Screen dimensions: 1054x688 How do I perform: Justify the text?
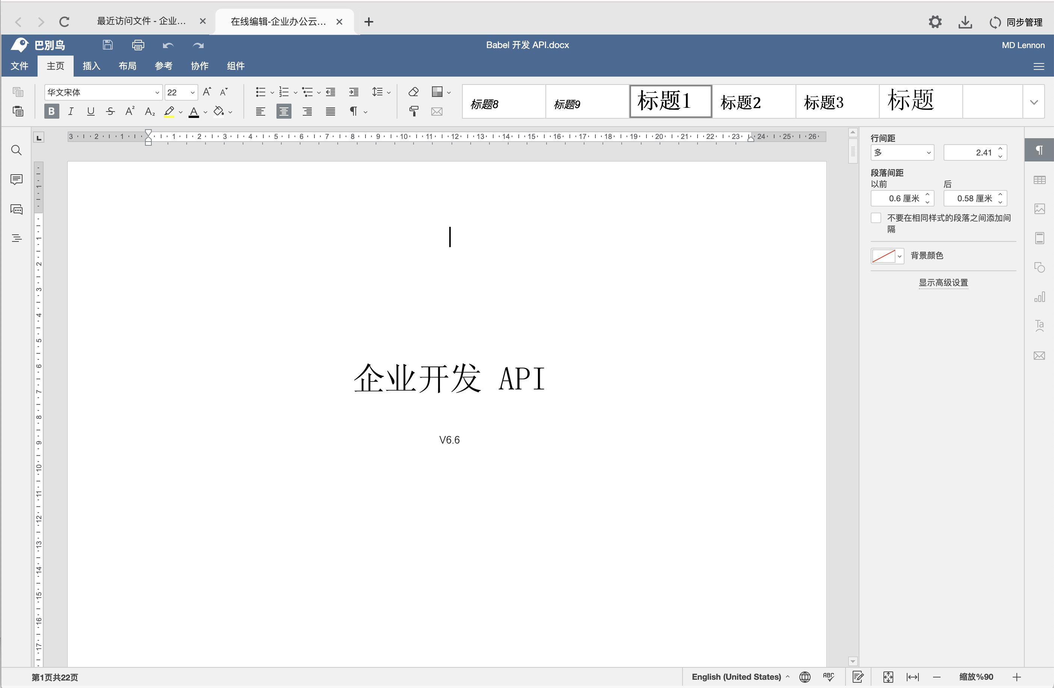tap(331, 111)
